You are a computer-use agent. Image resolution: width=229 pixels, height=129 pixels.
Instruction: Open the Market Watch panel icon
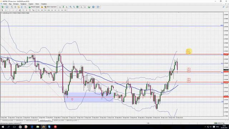coord(12,7)
